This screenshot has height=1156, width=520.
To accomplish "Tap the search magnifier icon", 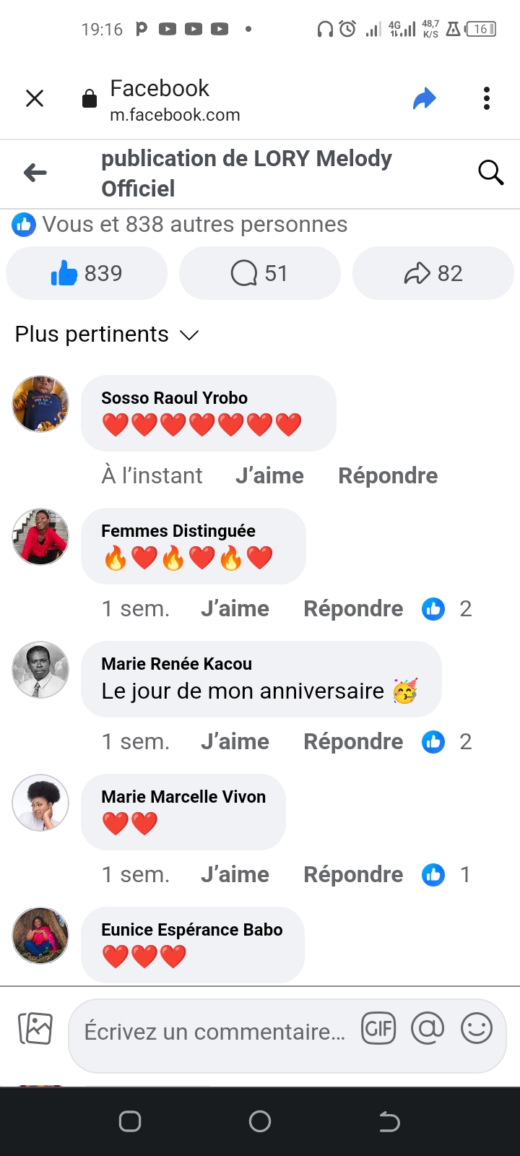I will [x=490, y=173].
